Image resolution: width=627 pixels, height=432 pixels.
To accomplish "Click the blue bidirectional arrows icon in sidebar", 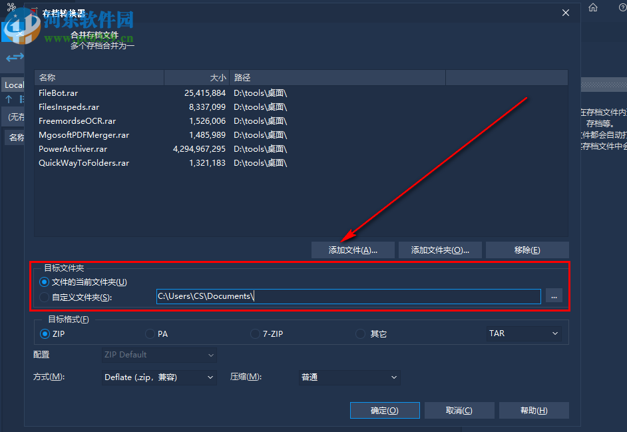I will [x=15, y=57].
